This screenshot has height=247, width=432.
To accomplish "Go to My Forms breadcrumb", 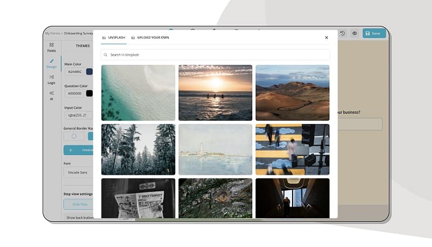I will point(53,33).
